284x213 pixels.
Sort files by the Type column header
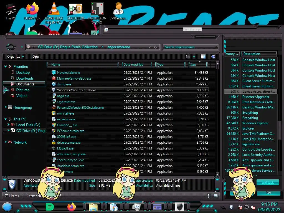[170, 64]
